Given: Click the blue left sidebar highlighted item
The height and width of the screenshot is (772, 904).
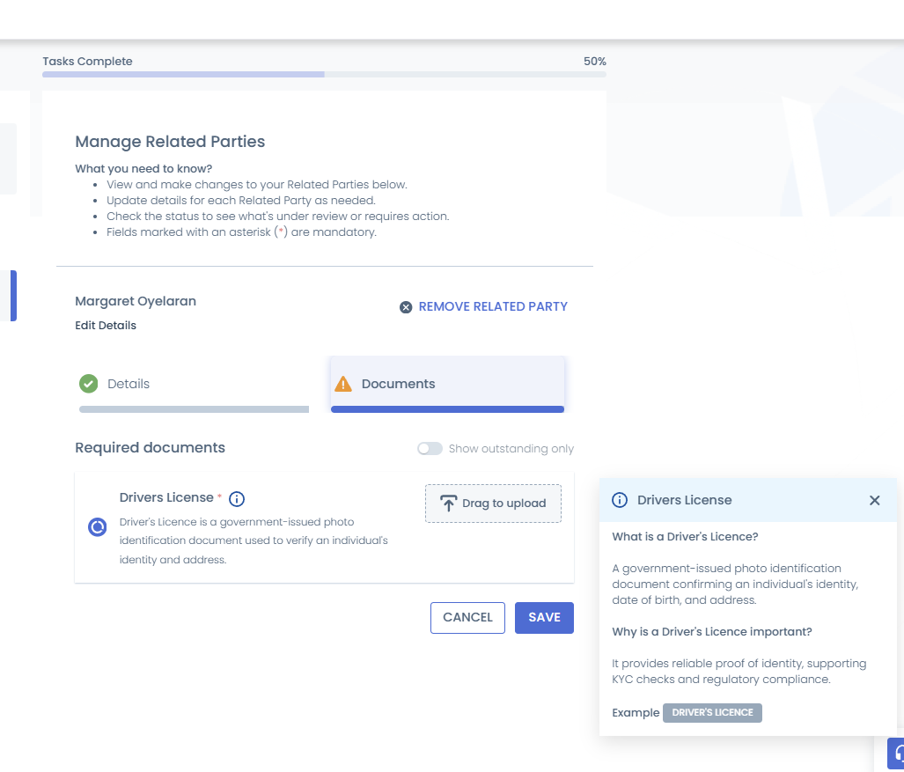Looking at the screenshot, I should [13, 296].
